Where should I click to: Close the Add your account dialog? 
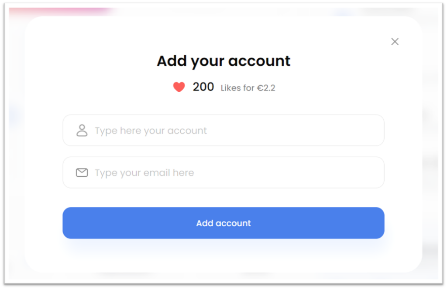(395, 42)
